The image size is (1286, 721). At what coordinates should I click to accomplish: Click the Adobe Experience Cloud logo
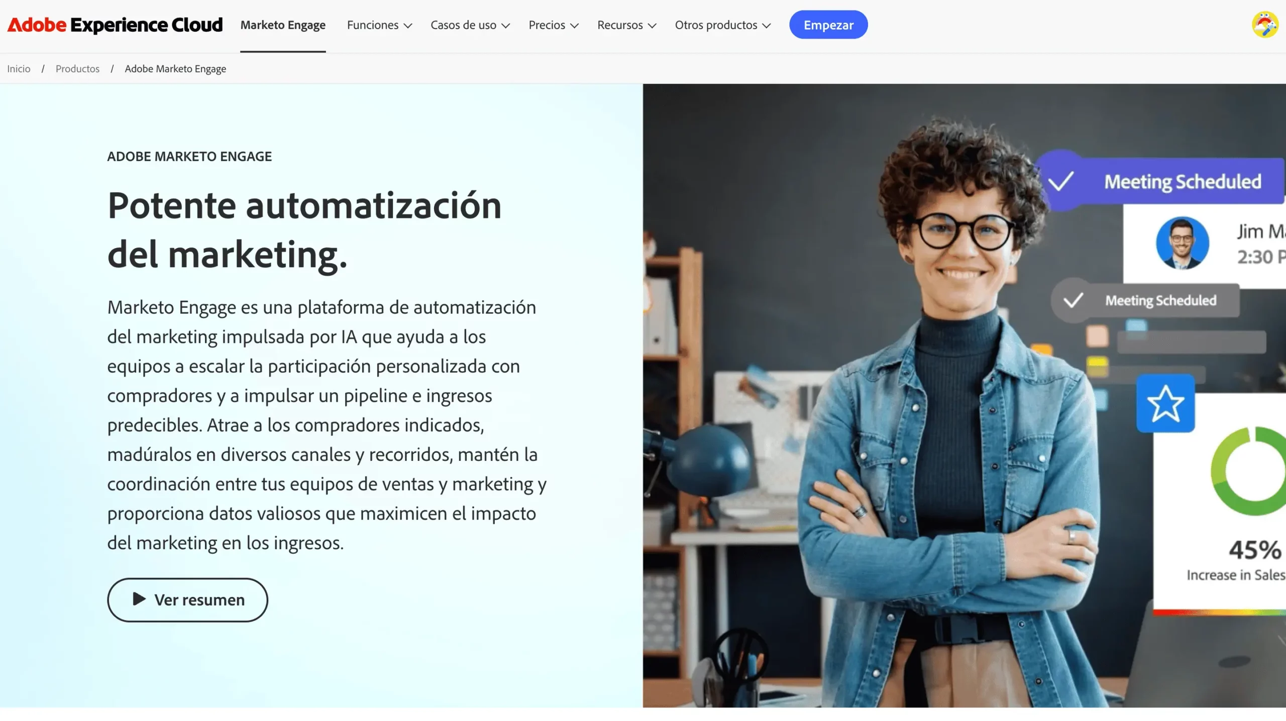(115, 25)
